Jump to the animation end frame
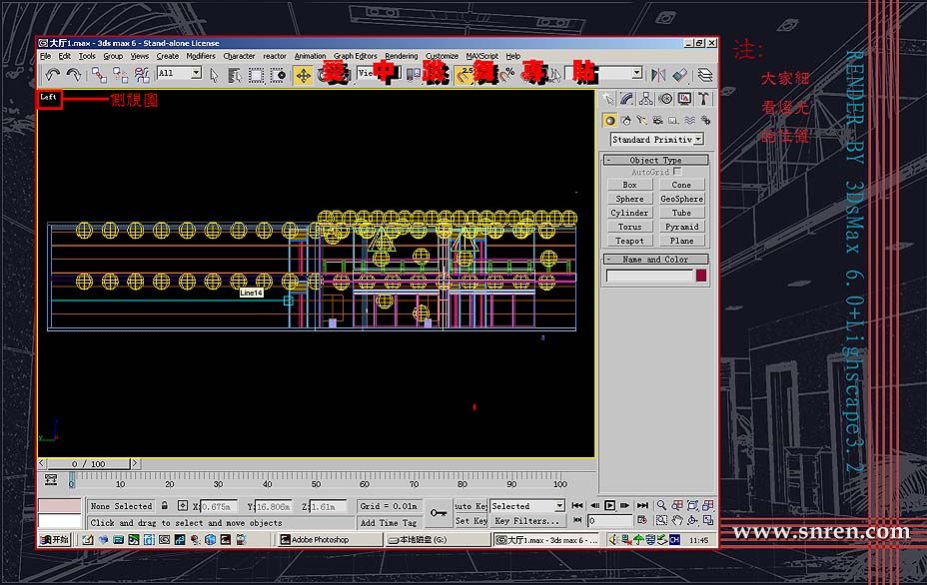The image size is (927, 585). [642, 506]
